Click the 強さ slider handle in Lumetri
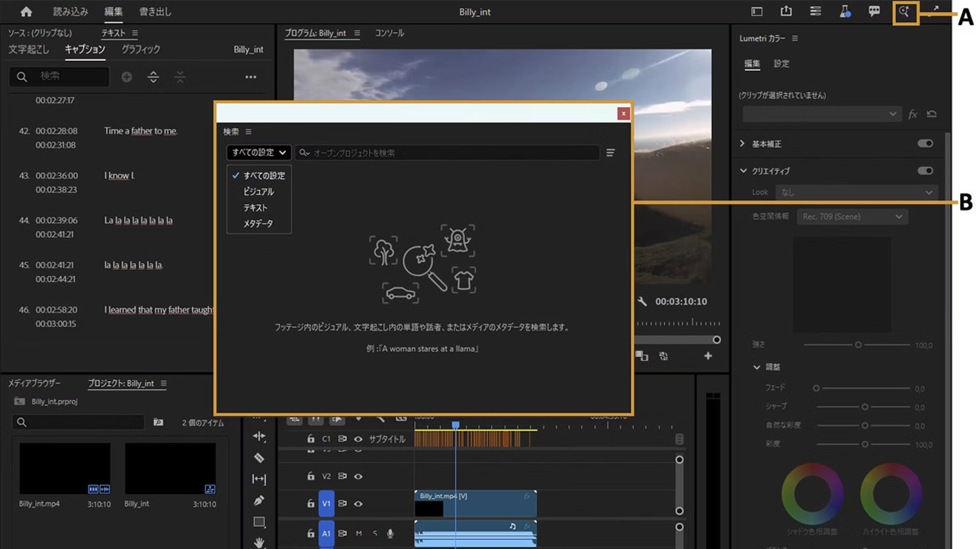The height and width of the screenshot is (549, 976). coord(859,345)
